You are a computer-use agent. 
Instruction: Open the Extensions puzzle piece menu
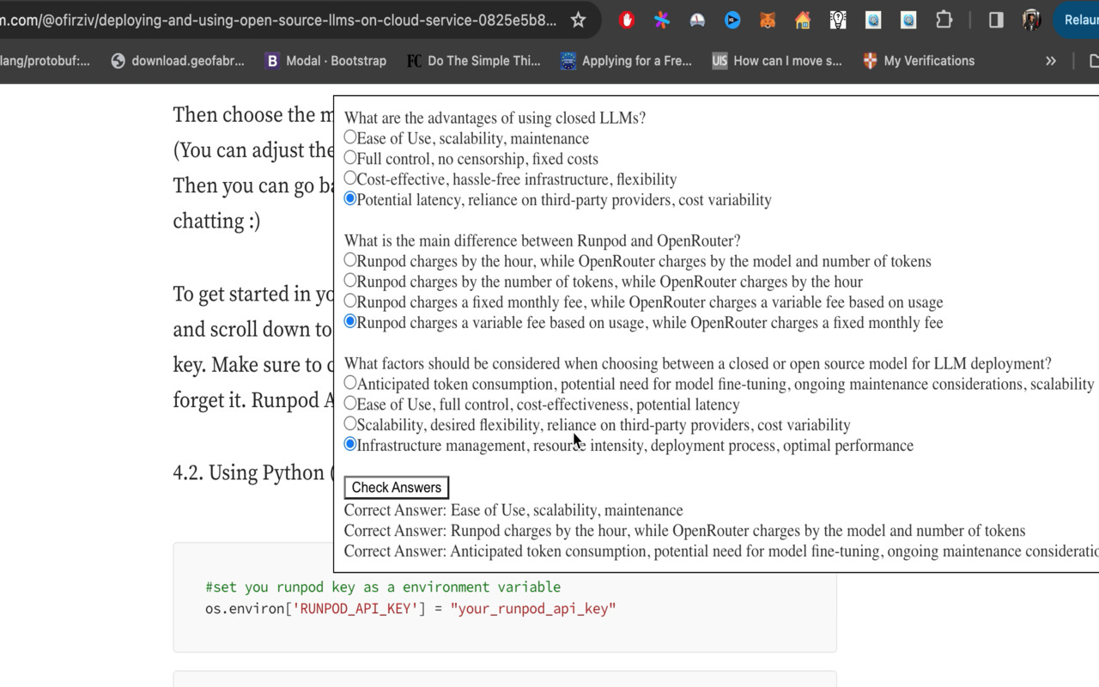pyautogui.click(x=944, y=20)
